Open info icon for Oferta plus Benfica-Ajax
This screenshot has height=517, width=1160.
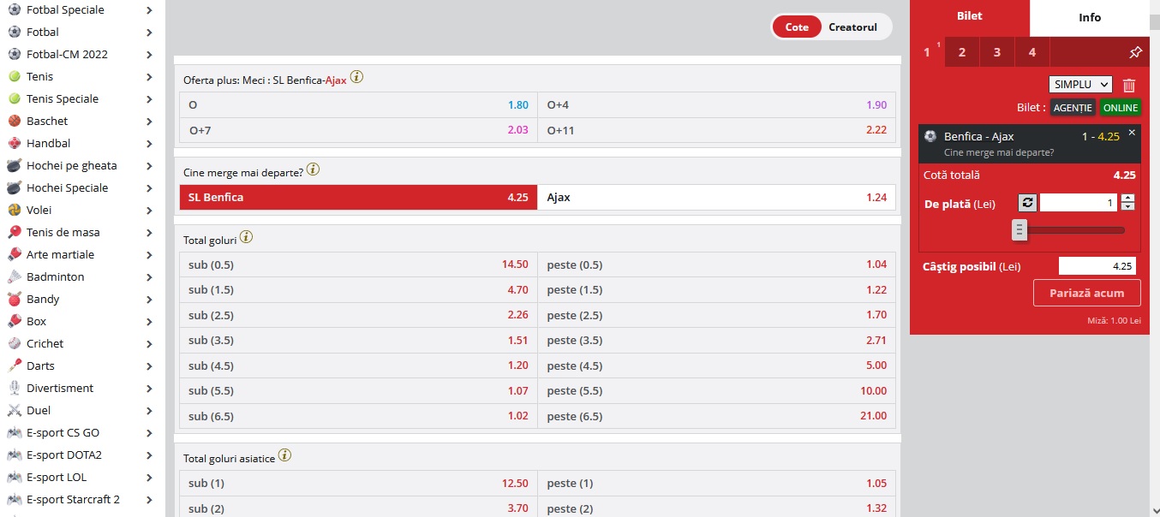[x=356, y=77]
